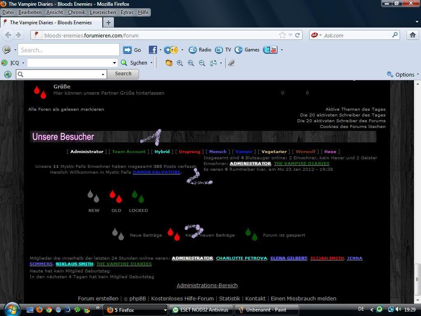Bookmark page with the star icon
421x316 pixels.
pyautogui.click(x=282, y=35)
